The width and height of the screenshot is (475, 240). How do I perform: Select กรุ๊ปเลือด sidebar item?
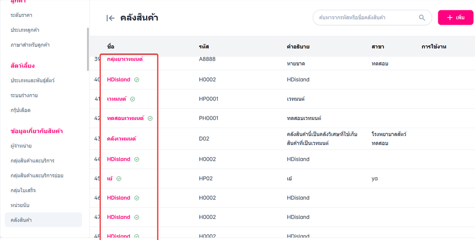(x=21, y=110)
